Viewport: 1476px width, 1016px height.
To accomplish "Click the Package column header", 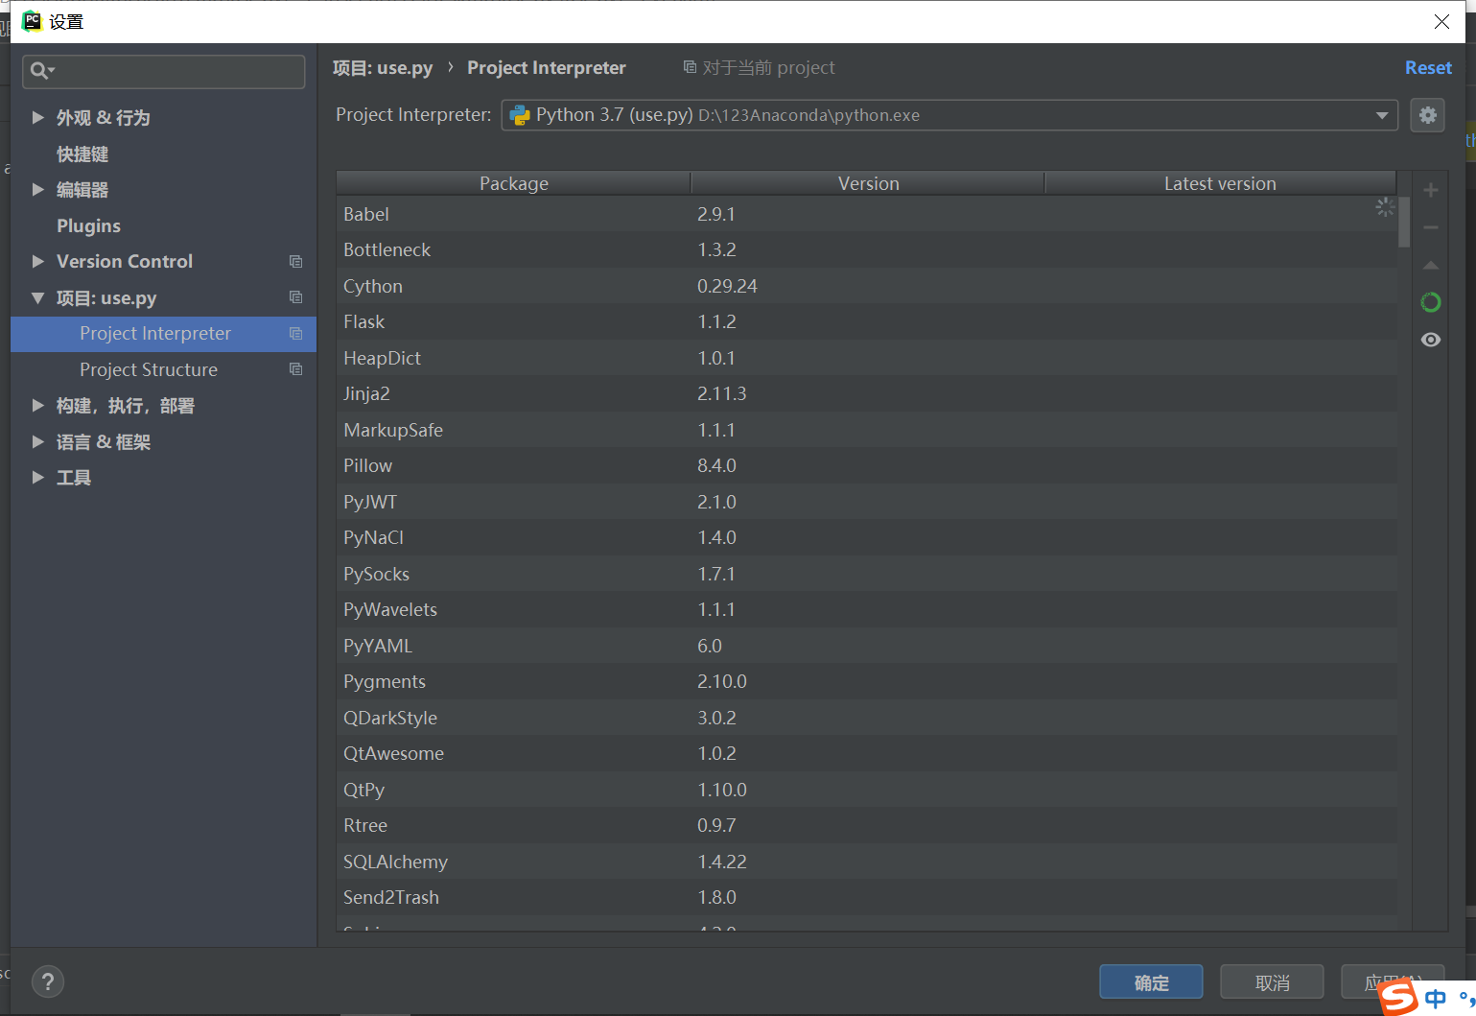I will [x=514, y=183].
